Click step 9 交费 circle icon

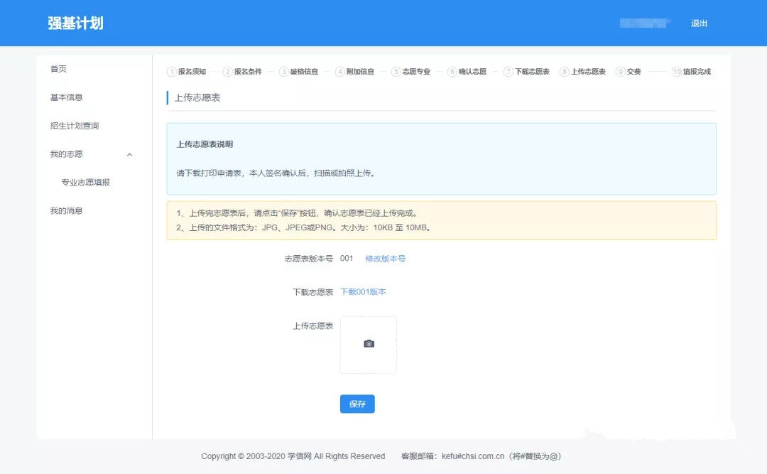(619, 71)
